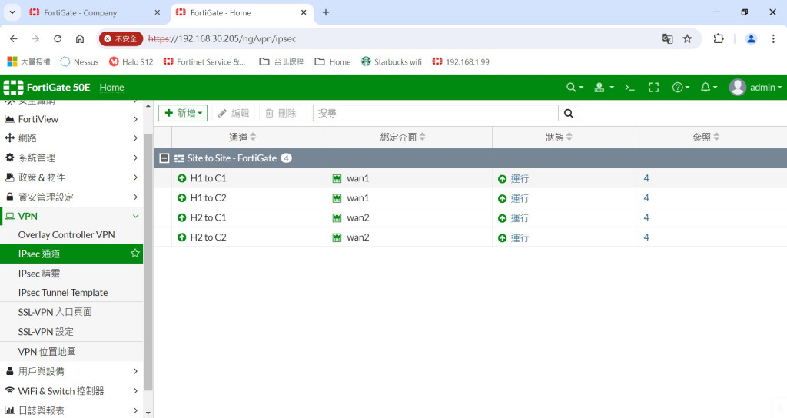Image resolution: width=787 pixels, height=418 pixels.
Task: Click the 刪除 button
Action: 280,114
